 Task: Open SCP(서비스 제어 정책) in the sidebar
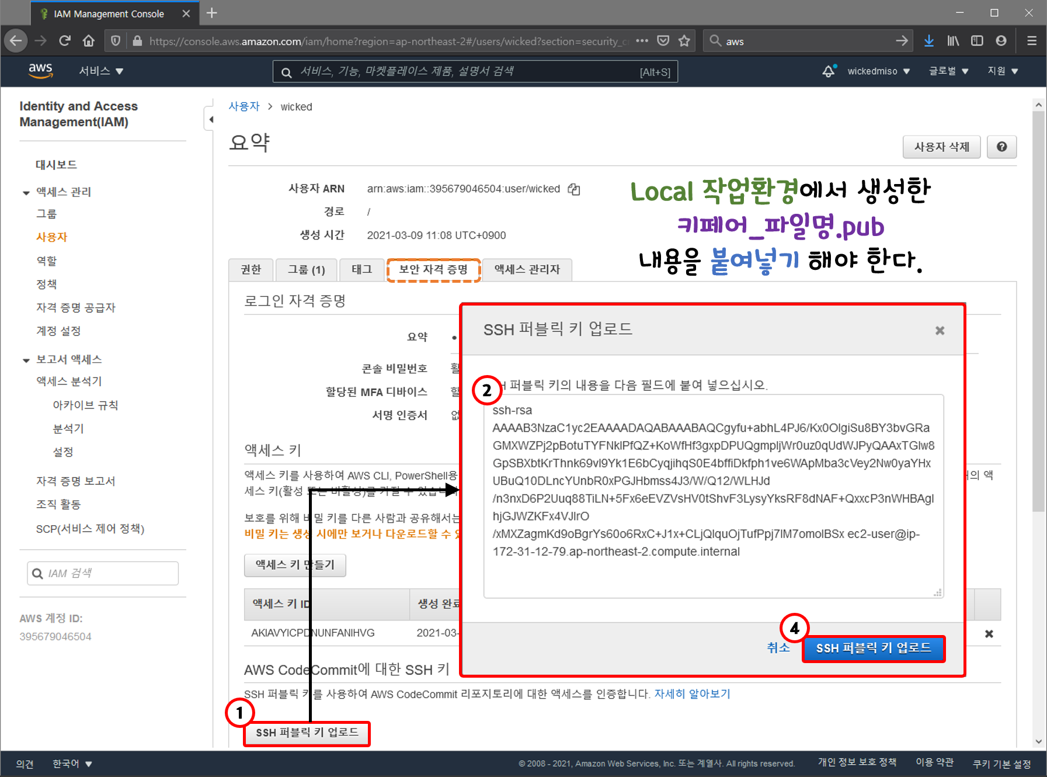(x=90, y=529)
